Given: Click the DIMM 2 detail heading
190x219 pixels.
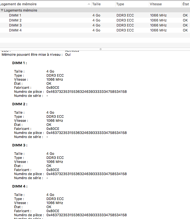Looking at the screenshot, I should tap(20, 104).
